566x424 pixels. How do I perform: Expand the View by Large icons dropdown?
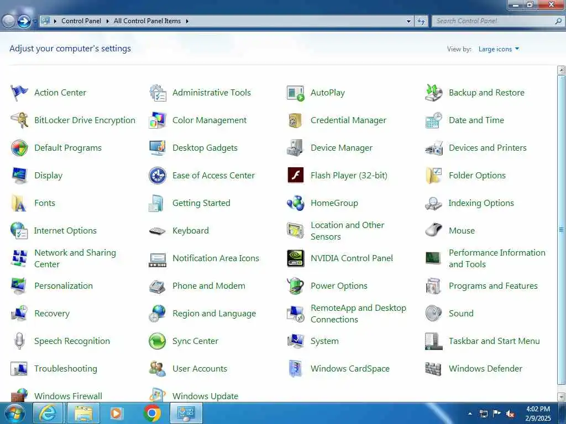click(x=499, y=49)
